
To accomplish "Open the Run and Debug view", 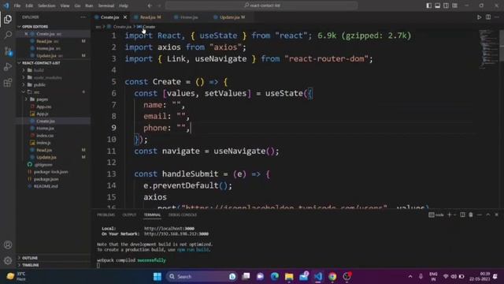I will pyautogui.click(x=8, y=66).
